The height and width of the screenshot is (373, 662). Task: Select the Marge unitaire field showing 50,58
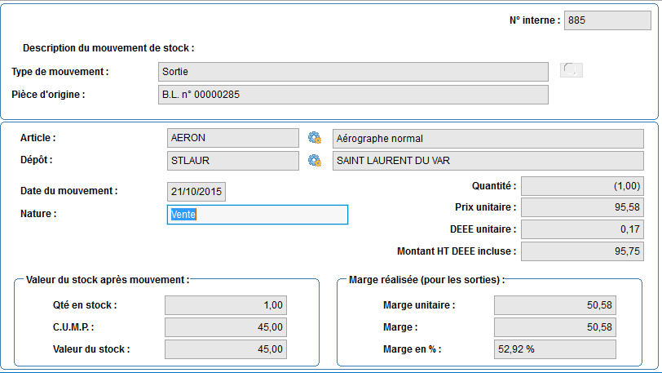(x=555, y=305)
